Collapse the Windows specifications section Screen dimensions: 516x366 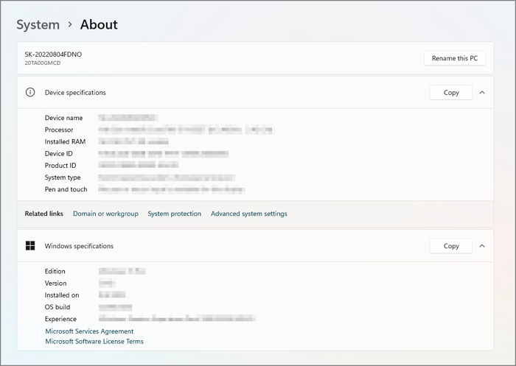click(x=482, y=246)
